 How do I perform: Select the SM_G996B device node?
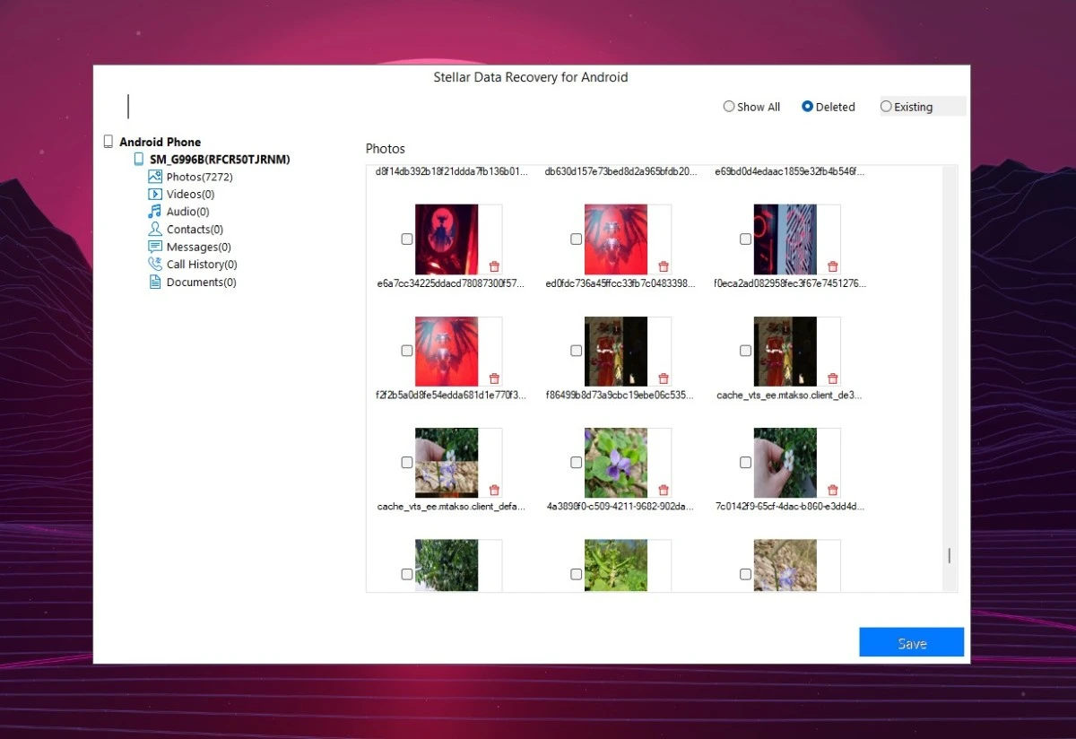point(219,160)
